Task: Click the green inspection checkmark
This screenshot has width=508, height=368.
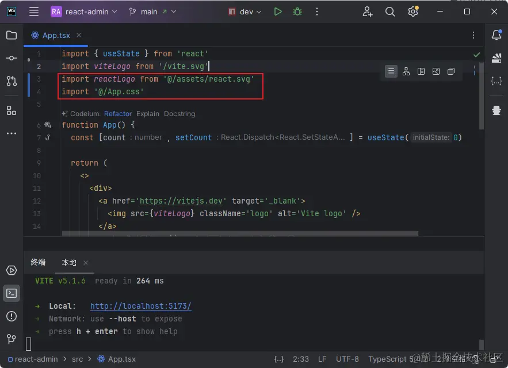Action: click(476, 55)
